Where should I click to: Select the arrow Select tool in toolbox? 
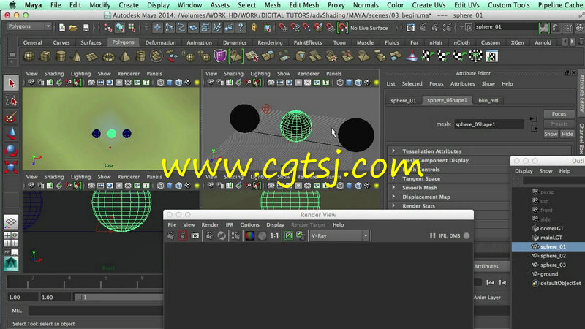pyautogui.click(x=11, y=83)
